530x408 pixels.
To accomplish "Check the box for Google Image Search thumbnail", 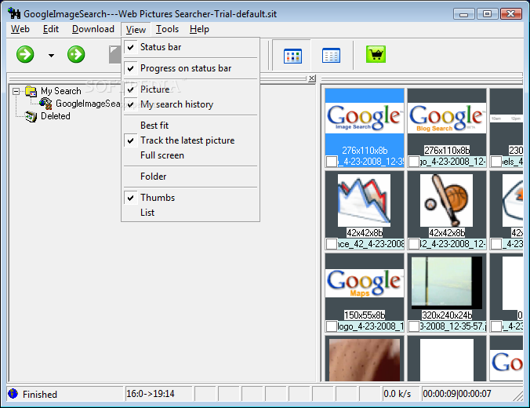I will point(332,162).
